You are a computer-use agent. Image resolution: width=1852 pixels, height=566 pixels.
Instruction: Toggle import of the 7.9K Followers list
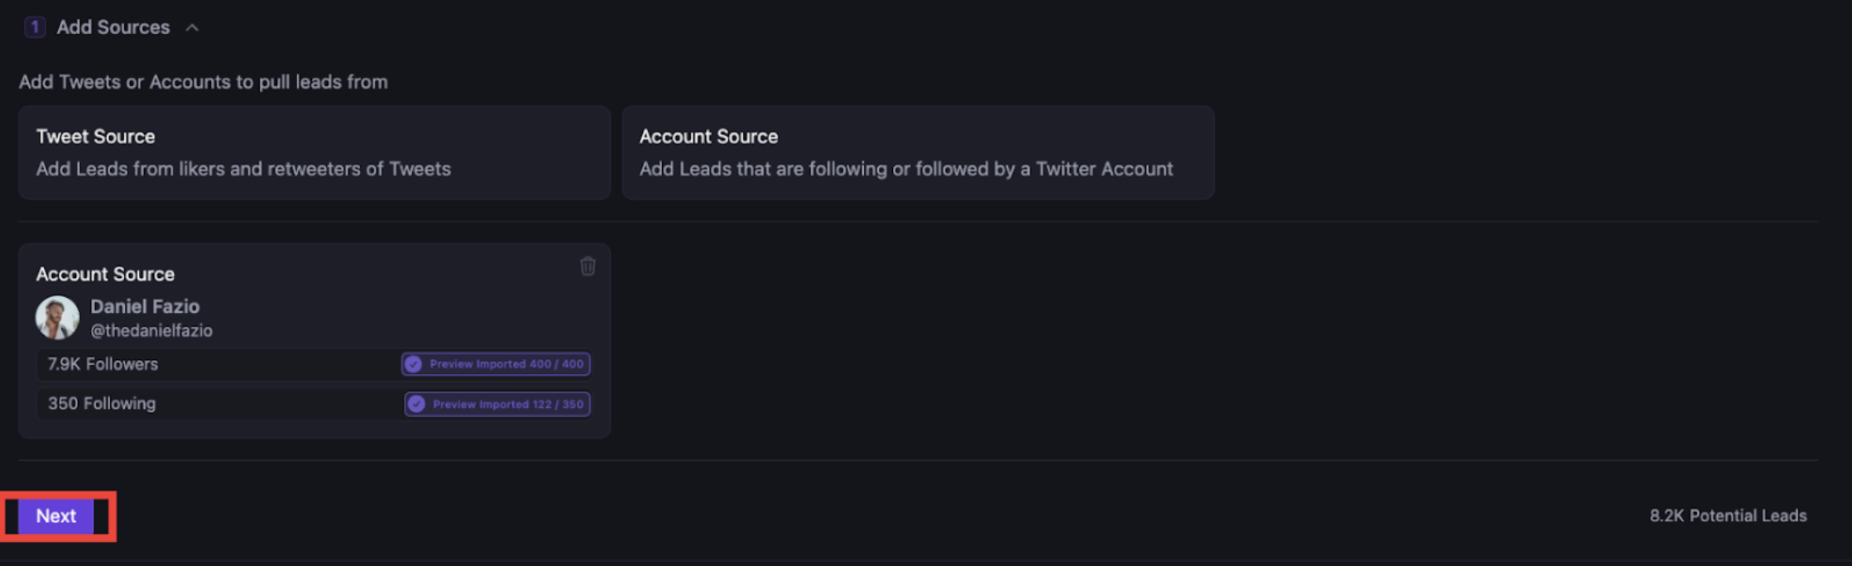click(x=495, y=364)
